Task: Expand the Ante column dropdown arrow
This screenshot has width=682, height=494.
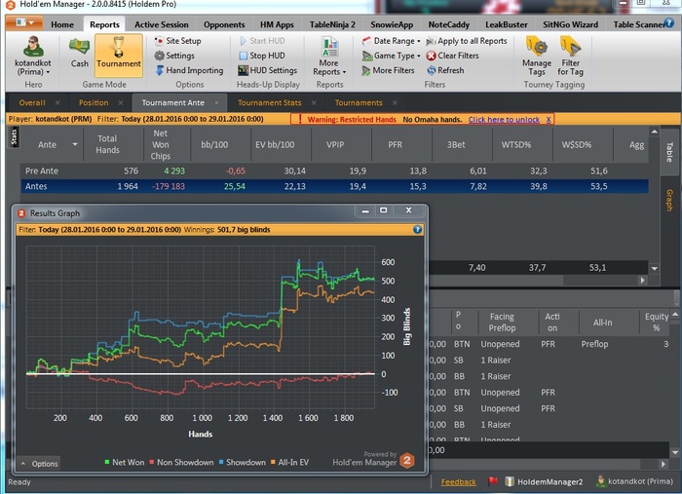Action: tap(75, 145)
